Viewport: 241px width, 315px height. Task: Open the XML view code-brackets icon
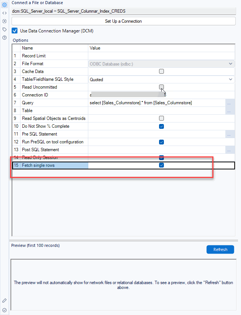pos(4,13)
